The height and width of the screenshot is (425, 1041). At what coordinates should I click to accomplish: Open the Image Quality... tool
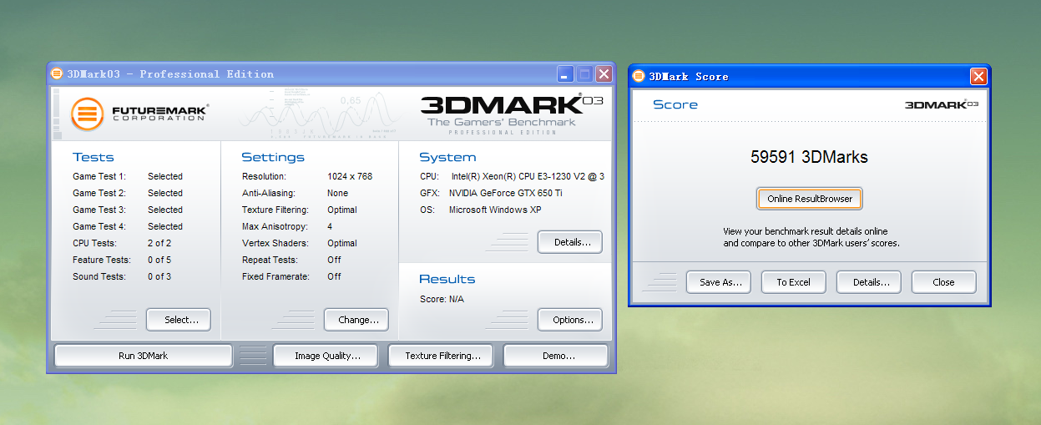[327, 356]
